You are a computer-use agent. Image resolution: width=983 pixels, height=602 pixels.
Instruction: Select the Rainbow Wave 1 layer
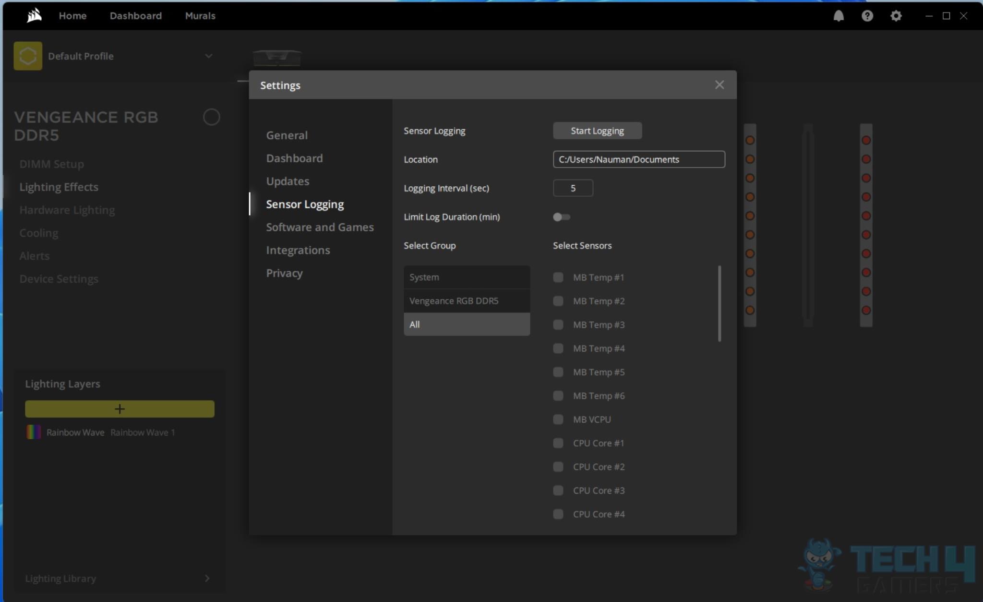[143, 433]
